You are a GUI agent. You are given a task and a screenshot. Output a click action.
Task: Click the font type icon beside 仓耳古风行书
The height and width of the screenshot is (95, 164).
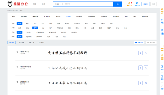coord(17,82)
